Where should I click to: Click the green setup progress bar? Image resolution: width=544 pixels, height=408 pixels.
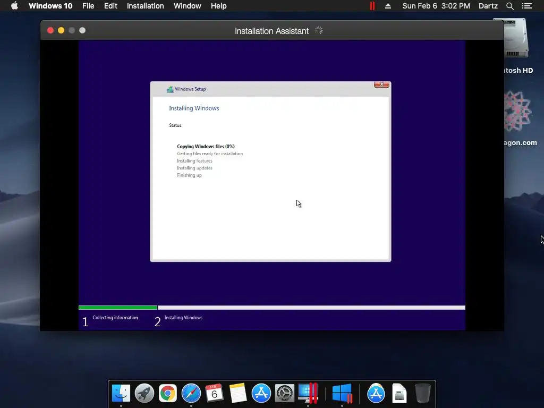(x=118, y=308)
